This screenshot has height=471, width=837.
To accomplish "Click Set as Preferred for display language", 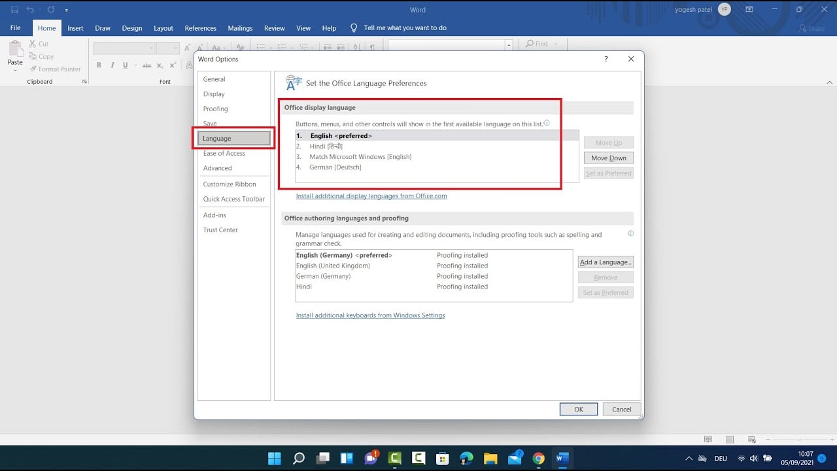I will click(608, 173).
